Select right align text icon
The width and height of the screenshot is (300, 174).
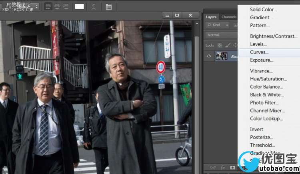(x=66, y=7)
